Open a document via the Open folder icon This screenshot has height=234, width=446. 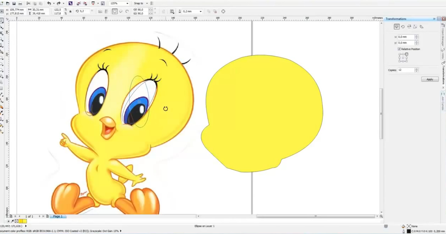click(8, 3)
